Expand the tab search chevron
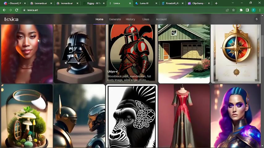Screen dimensions: 264x148 click(233, 3)
